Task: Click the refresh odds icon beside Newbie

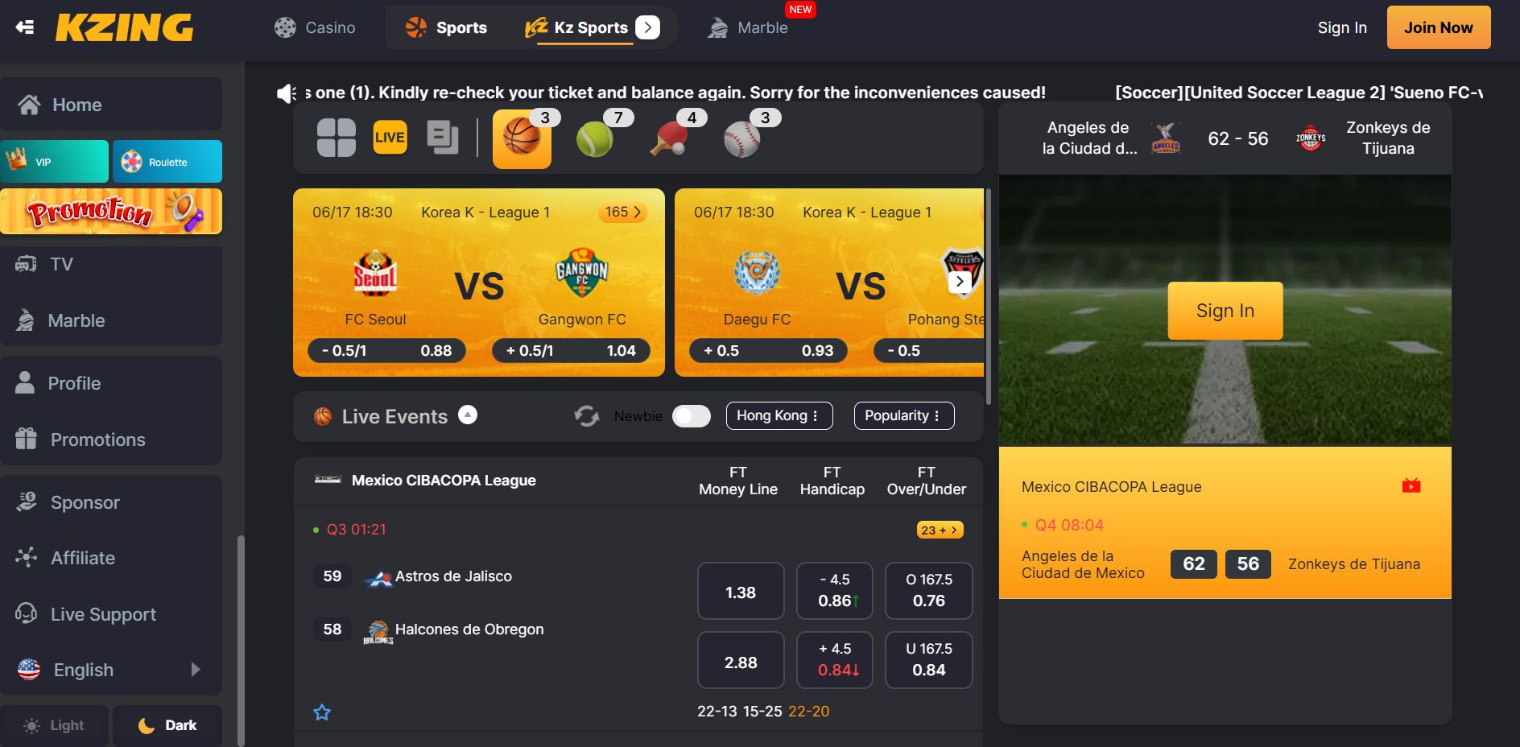Action: click(x=587, y=416)
